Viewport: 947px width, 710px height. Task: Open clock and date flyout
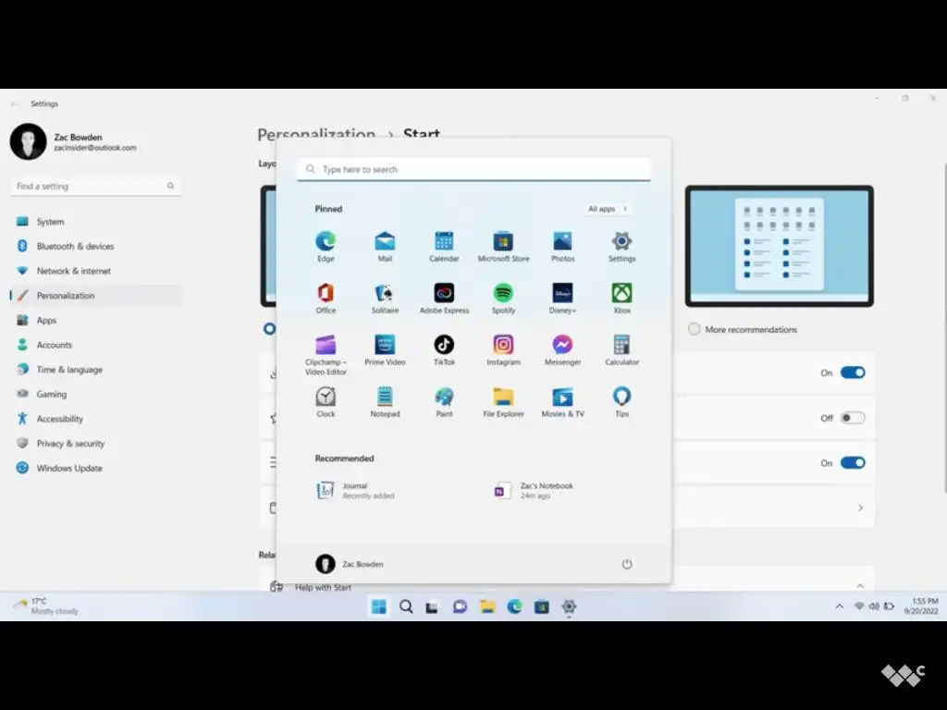(x=921, y=606)
